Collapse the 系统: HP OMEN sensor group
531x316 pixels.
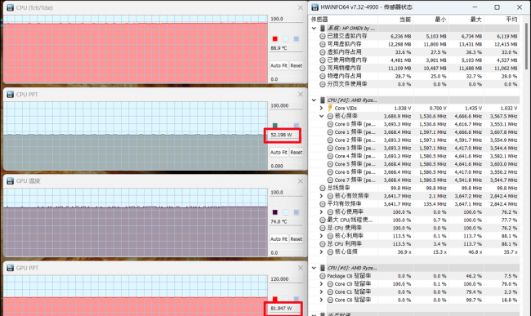[x=314, y=28]
